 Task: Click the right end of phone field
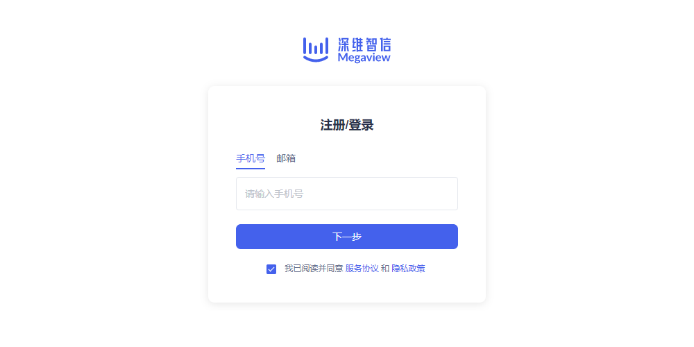click(x=447, y=194)
